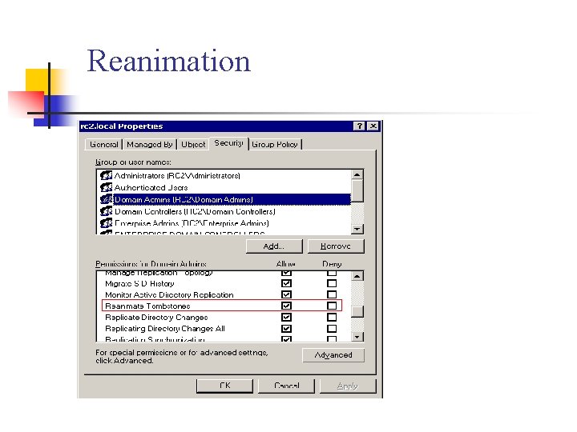Toggle Allow for Replicating Directory Changes All
This screenshot has width=577, height=432.
point(286,329)
